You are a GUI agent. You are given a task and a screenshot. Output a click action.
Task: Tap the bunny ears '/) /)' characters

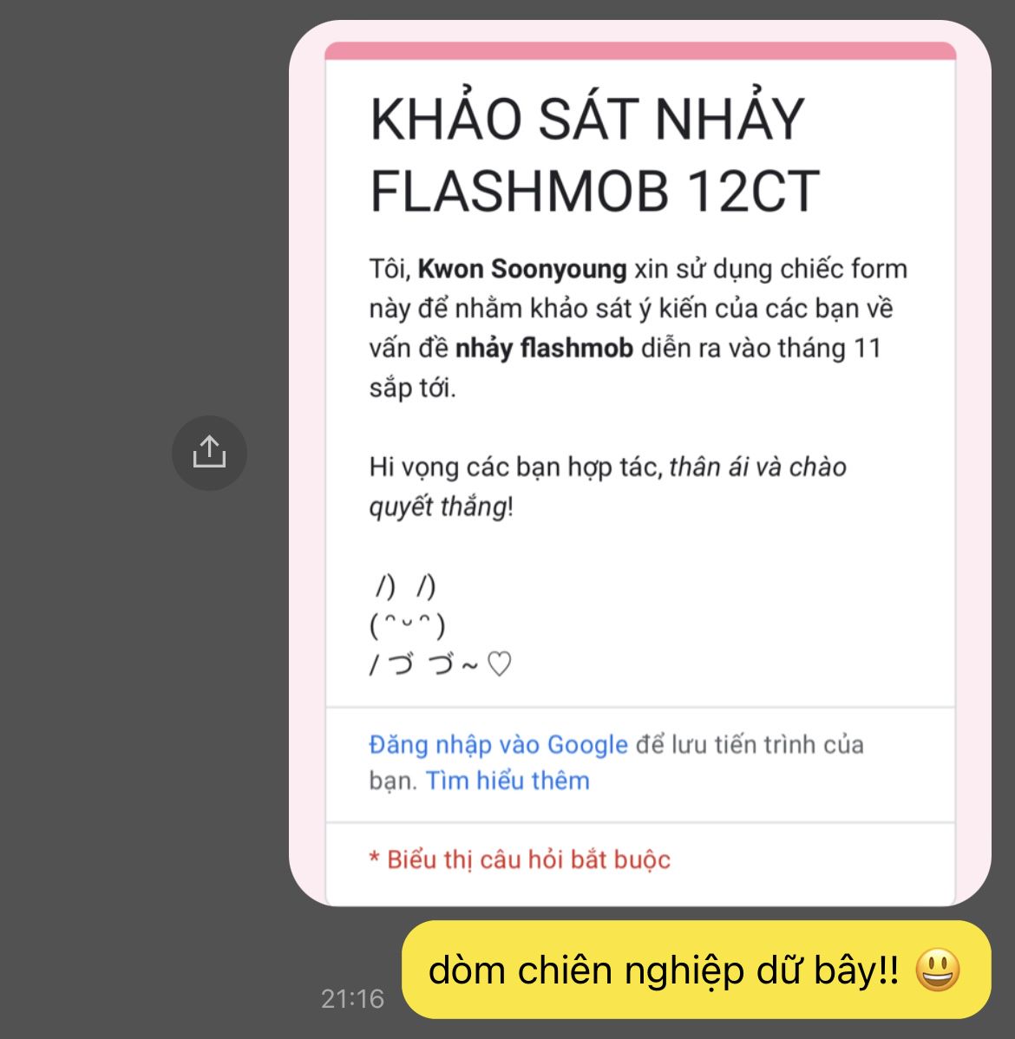pyautogui.click(x=406, y=586)
